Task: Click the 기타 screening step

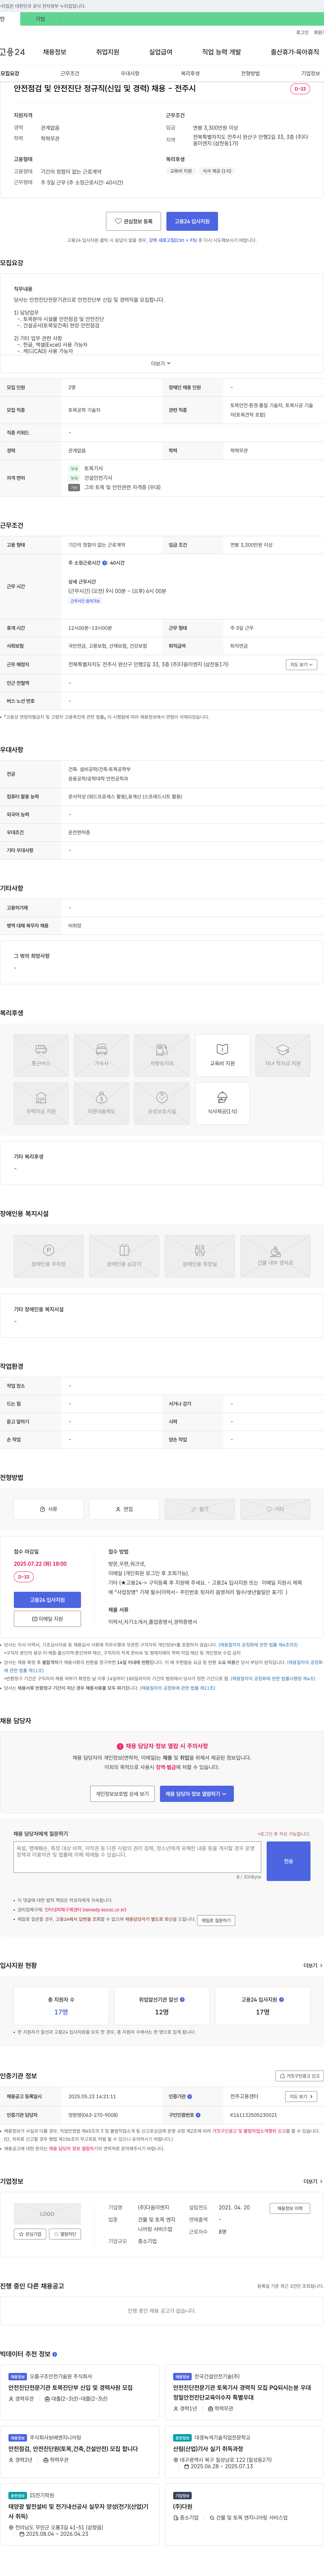Action: click(x=275, y=1509)
